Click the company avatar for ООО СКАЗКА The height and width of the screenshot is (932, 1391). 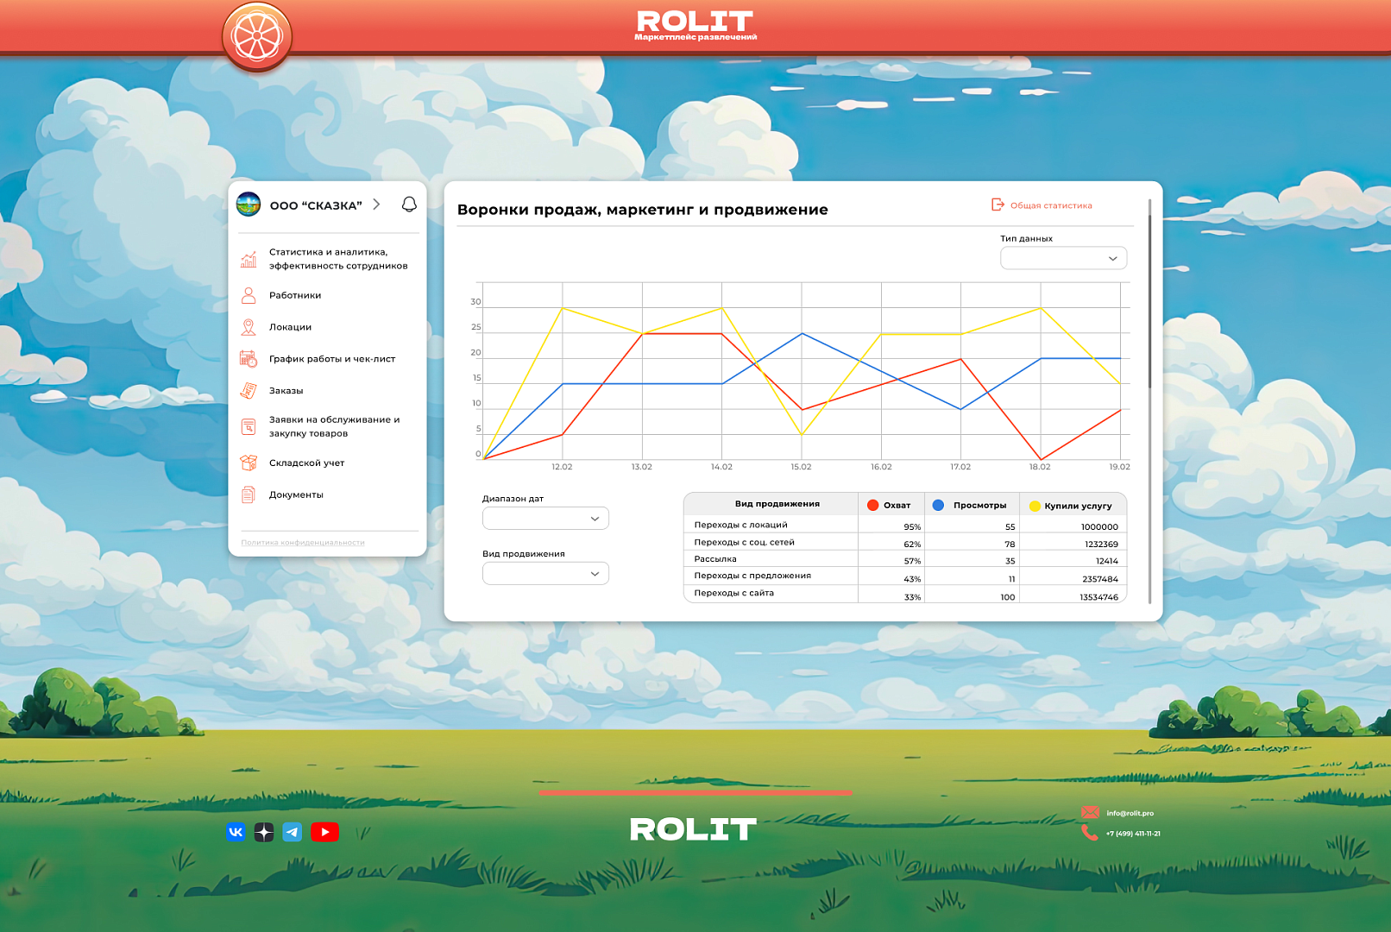(249, 205)
